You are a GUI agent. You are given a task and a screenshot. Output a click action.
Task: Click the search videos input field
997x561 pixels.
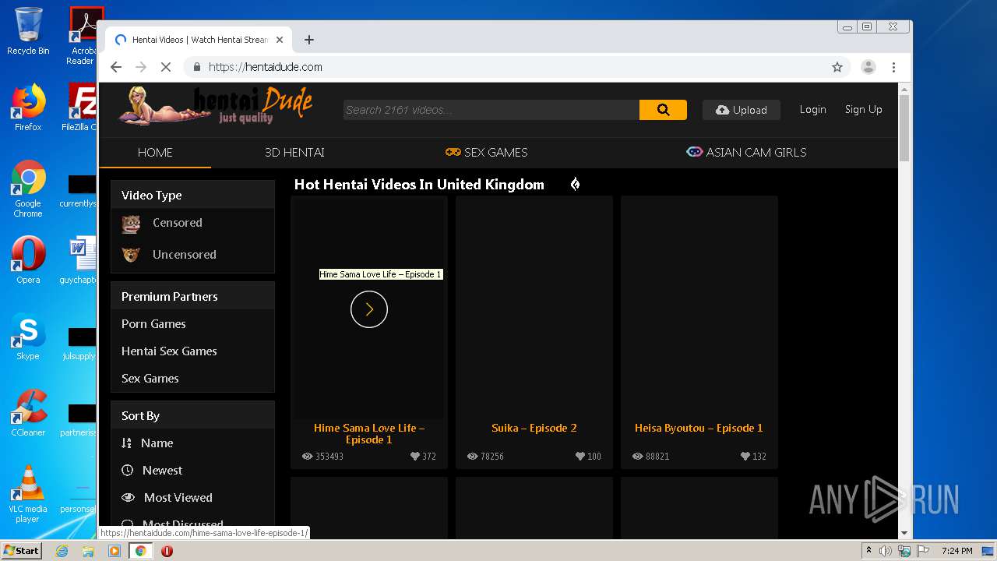click(x=491, y=110)
